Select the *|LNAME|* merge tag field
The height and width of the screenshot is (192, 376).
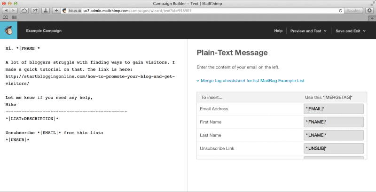coord(334,135)
